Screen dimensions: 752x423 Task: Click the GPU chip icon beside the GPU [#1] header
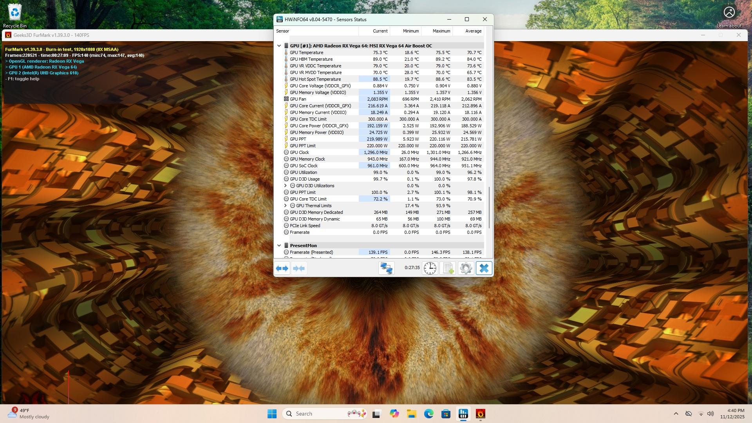[286, 46]
